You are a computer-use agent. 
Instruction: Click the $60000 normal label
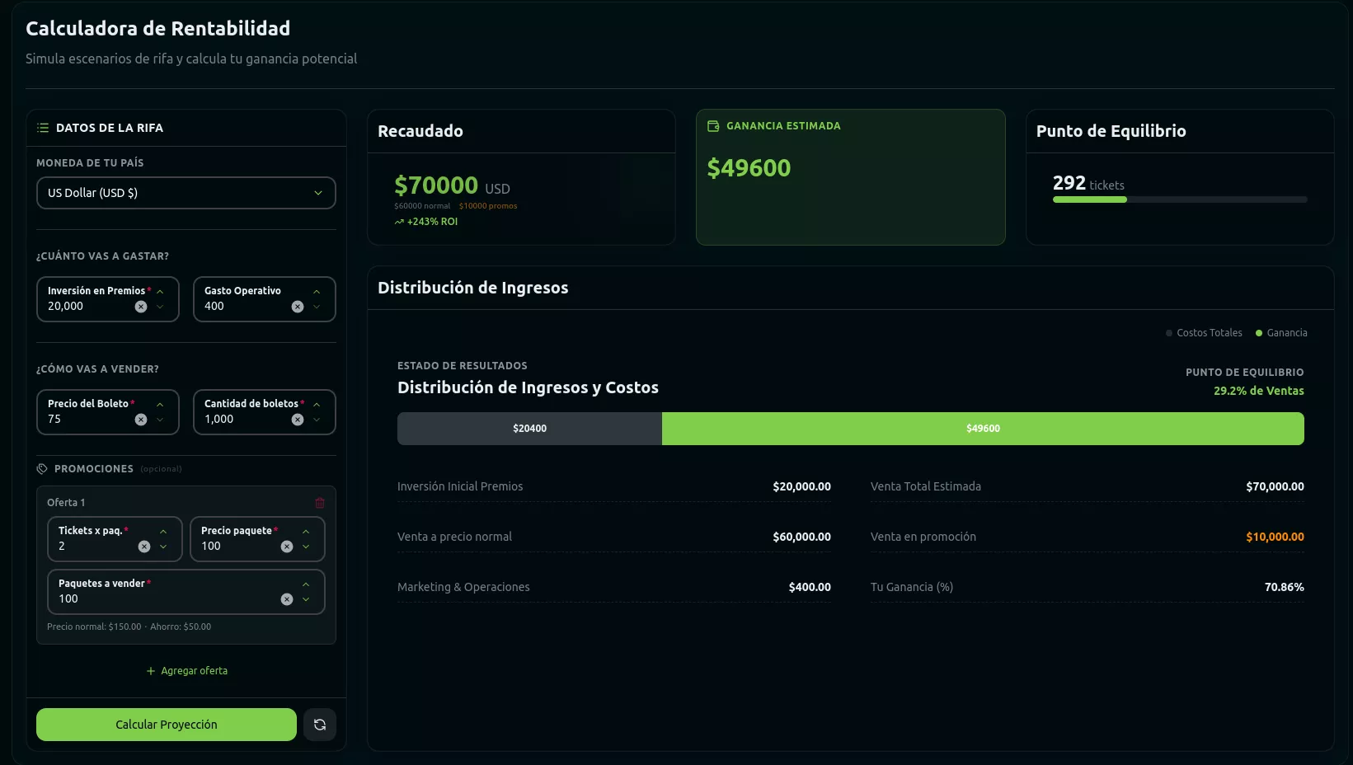point(422,206)
